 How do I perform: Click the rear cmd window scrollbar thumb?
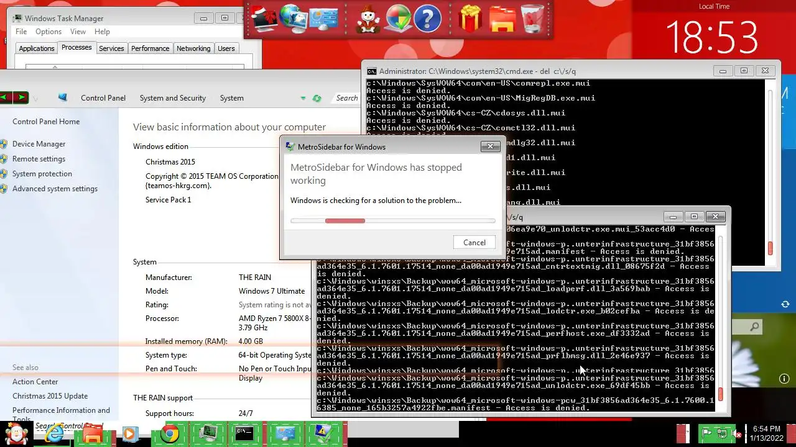pos(770,248)
